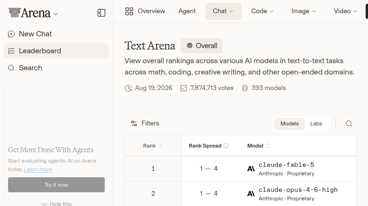
Task: Select the Models view toggle
Action: [290, 124]
